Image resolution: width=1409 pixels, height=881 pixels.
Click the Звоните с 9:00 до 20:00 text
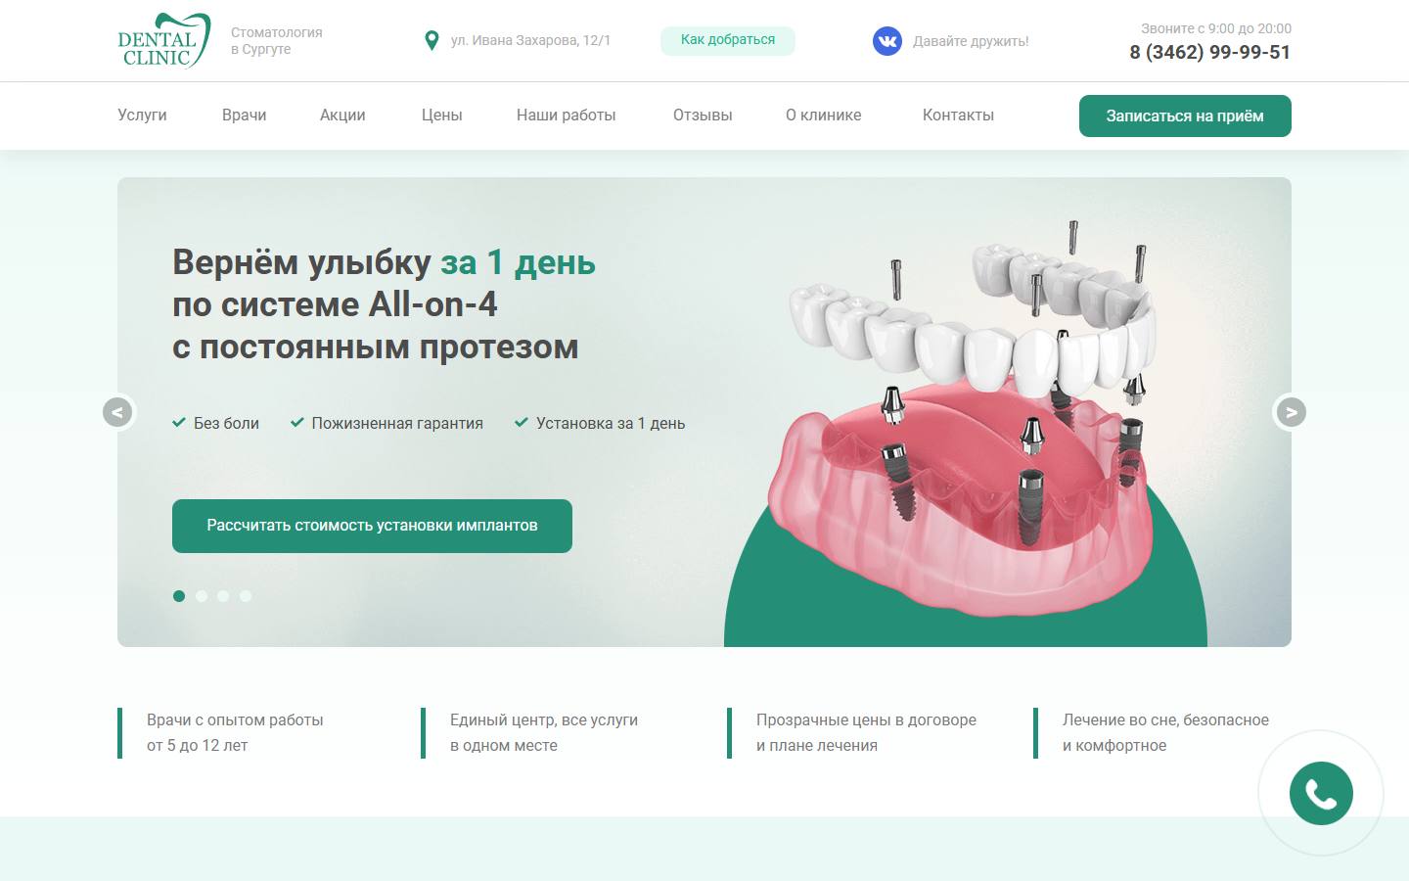coord(1216,28)
